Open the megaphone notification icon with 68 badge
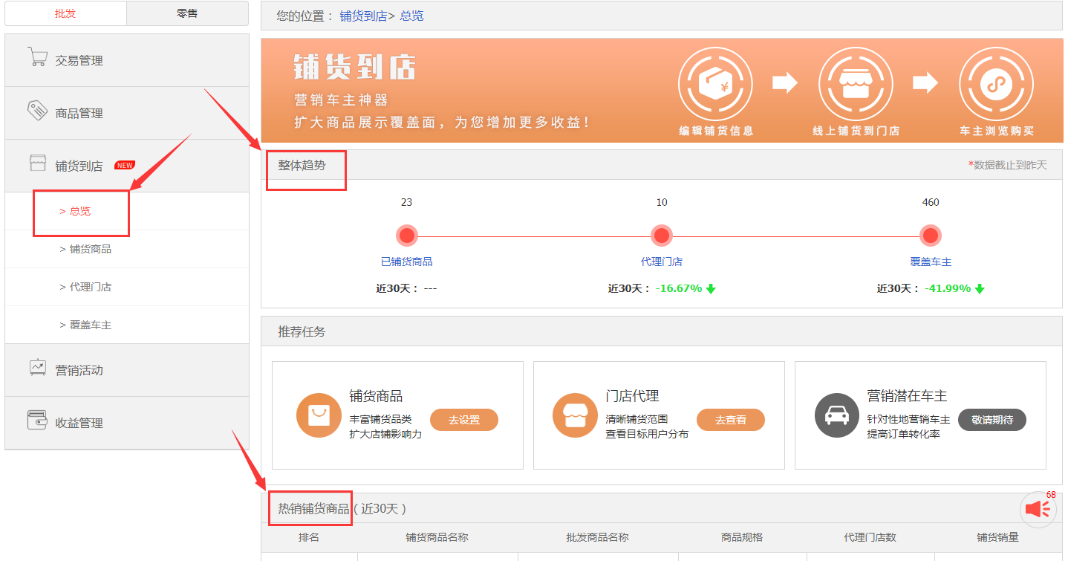 [1038, 509]
